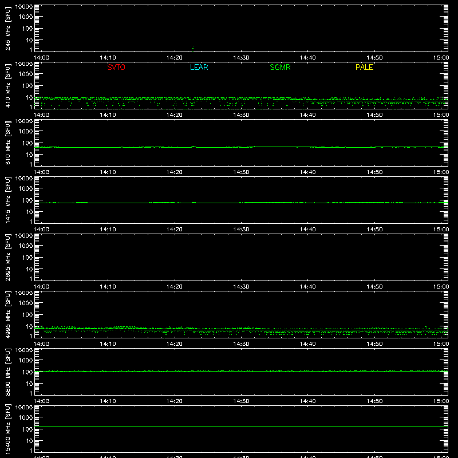Select the 2695 MHz [SFU] axis label
This screenshot has width=458, height=458.
[x=8, y=257]
